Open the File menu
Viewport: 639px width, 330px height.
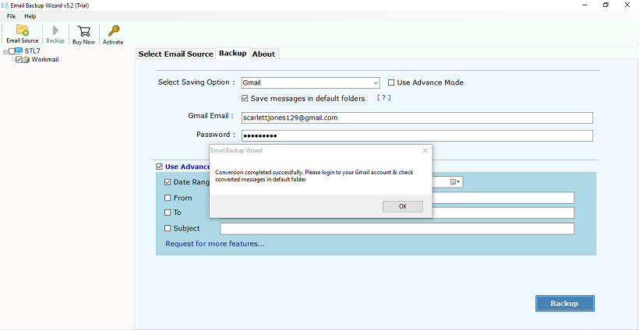(12, 16)
